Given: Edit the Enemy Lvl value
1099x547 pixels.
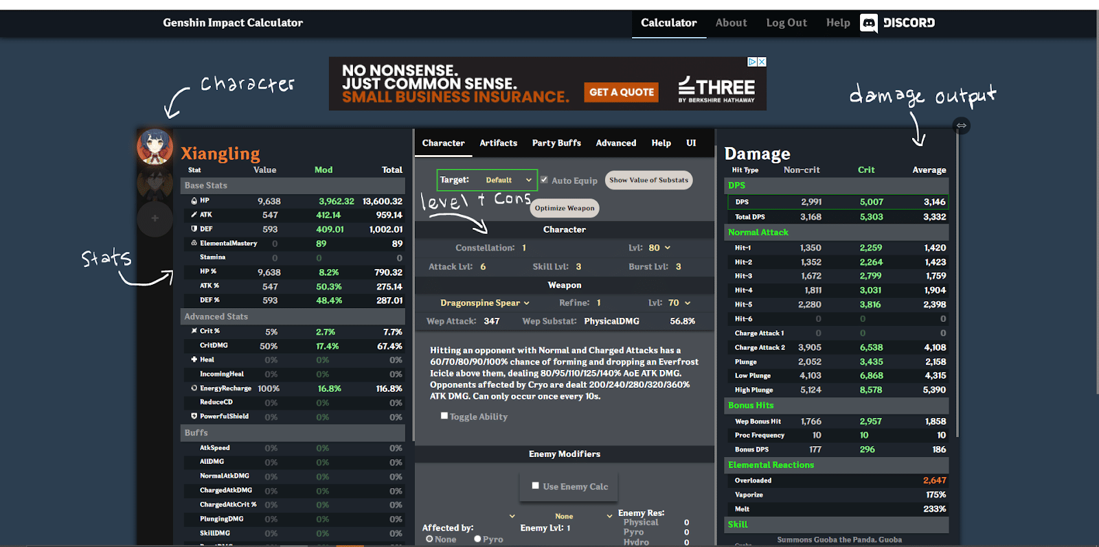Looking at the screenshot, I should 569,528.
